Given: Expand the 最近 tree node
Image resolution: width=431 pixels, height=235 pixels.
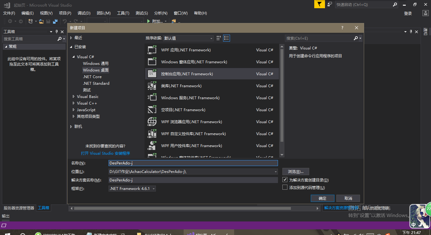Looking at the screenshot, I should (71, 38).
